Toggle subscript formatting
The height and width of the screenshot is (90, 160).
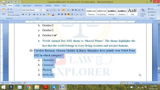37,14
